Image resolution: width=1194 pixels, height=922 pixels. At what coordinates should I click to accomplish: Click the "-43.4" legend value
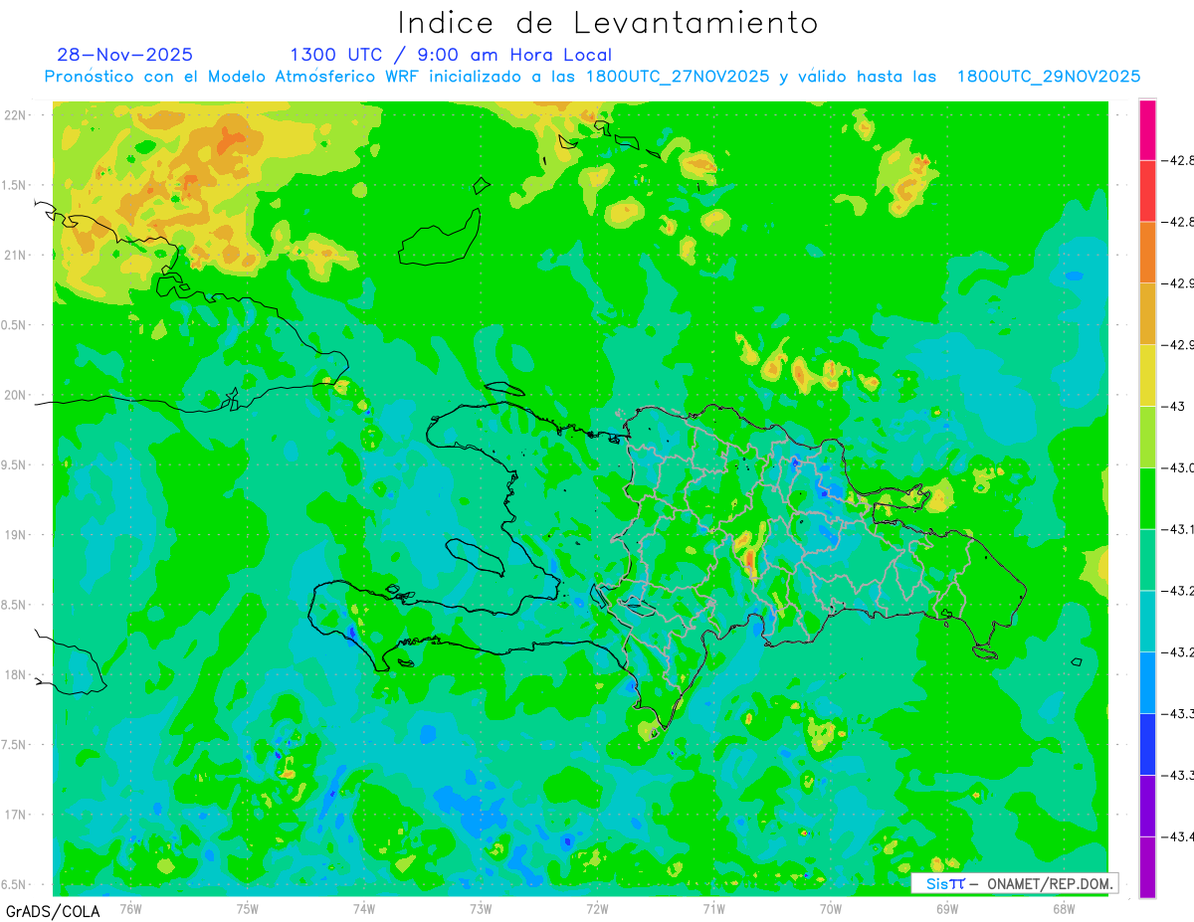click(x=1178, y=836)
